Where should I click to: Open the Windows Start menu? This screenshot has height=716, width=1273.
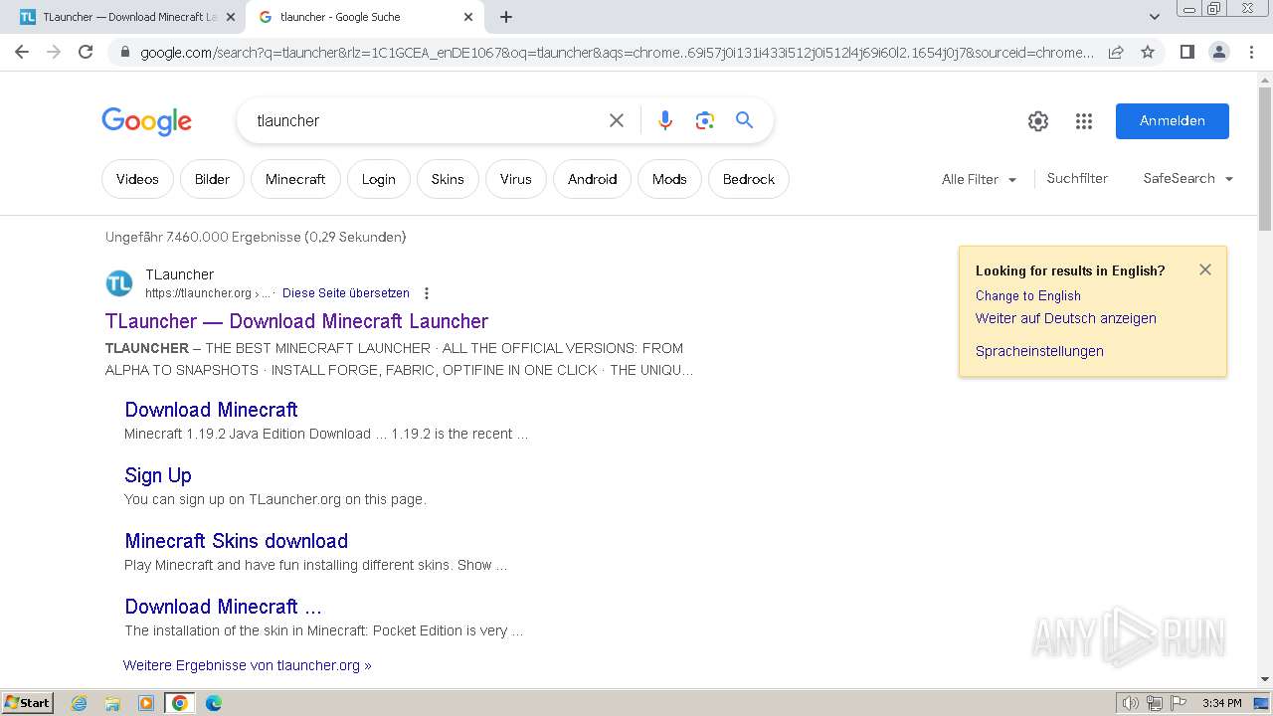28,702
